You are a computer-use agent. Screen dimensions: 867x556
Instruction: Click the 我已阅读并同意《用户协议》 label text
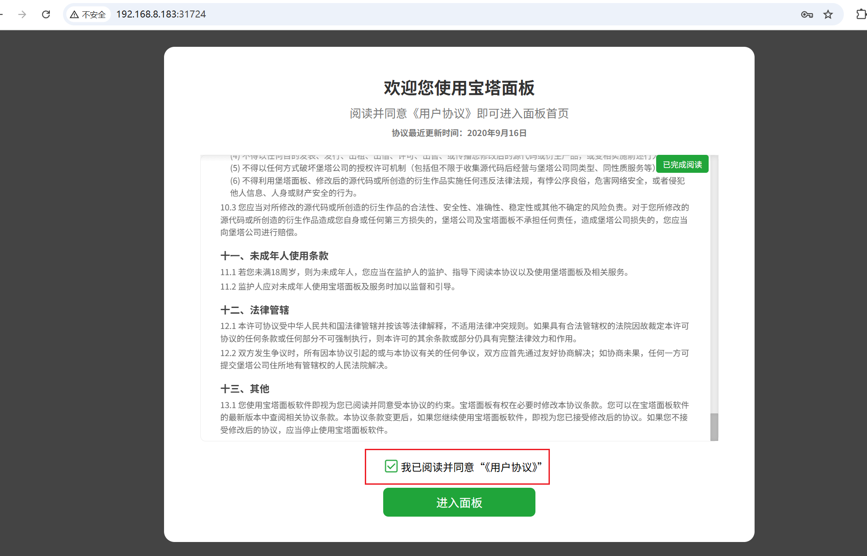(x=471, y=467)
